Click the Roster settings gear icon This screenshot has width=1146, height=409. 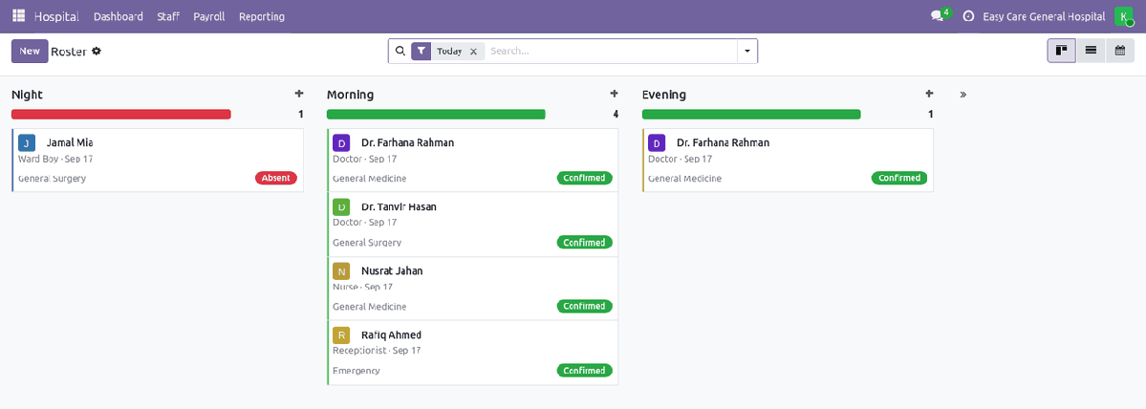pos(96,52)
